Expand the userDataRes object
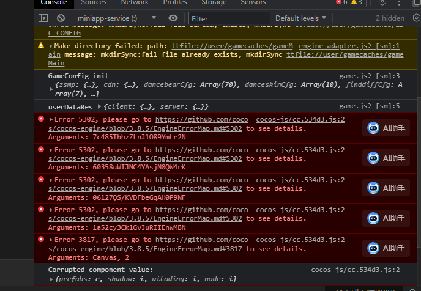 point(99,106)
